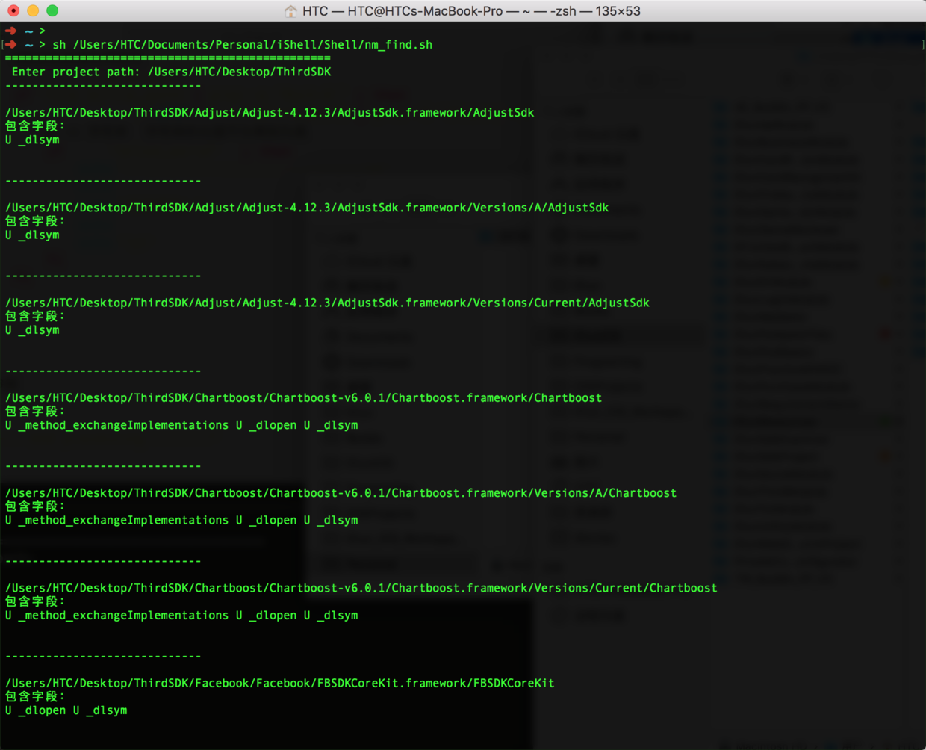Viewport: 926px width, 750px height.
Task: Select the Versions/A/Chartboost path line
Action: click(x=341, y=493)
